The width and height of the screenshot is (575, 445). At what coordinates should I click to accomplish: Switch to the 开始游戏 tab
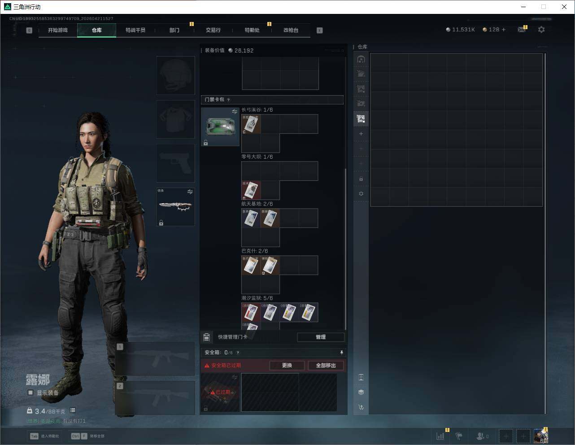coord(58,30)
